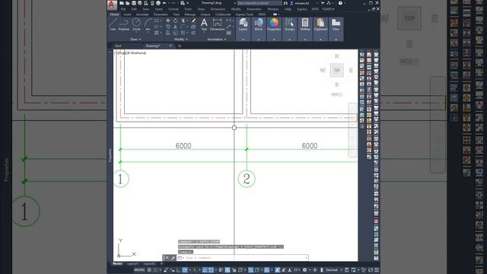
Task: Click the command line customize wrench
Action: click(x=173, y=258)
